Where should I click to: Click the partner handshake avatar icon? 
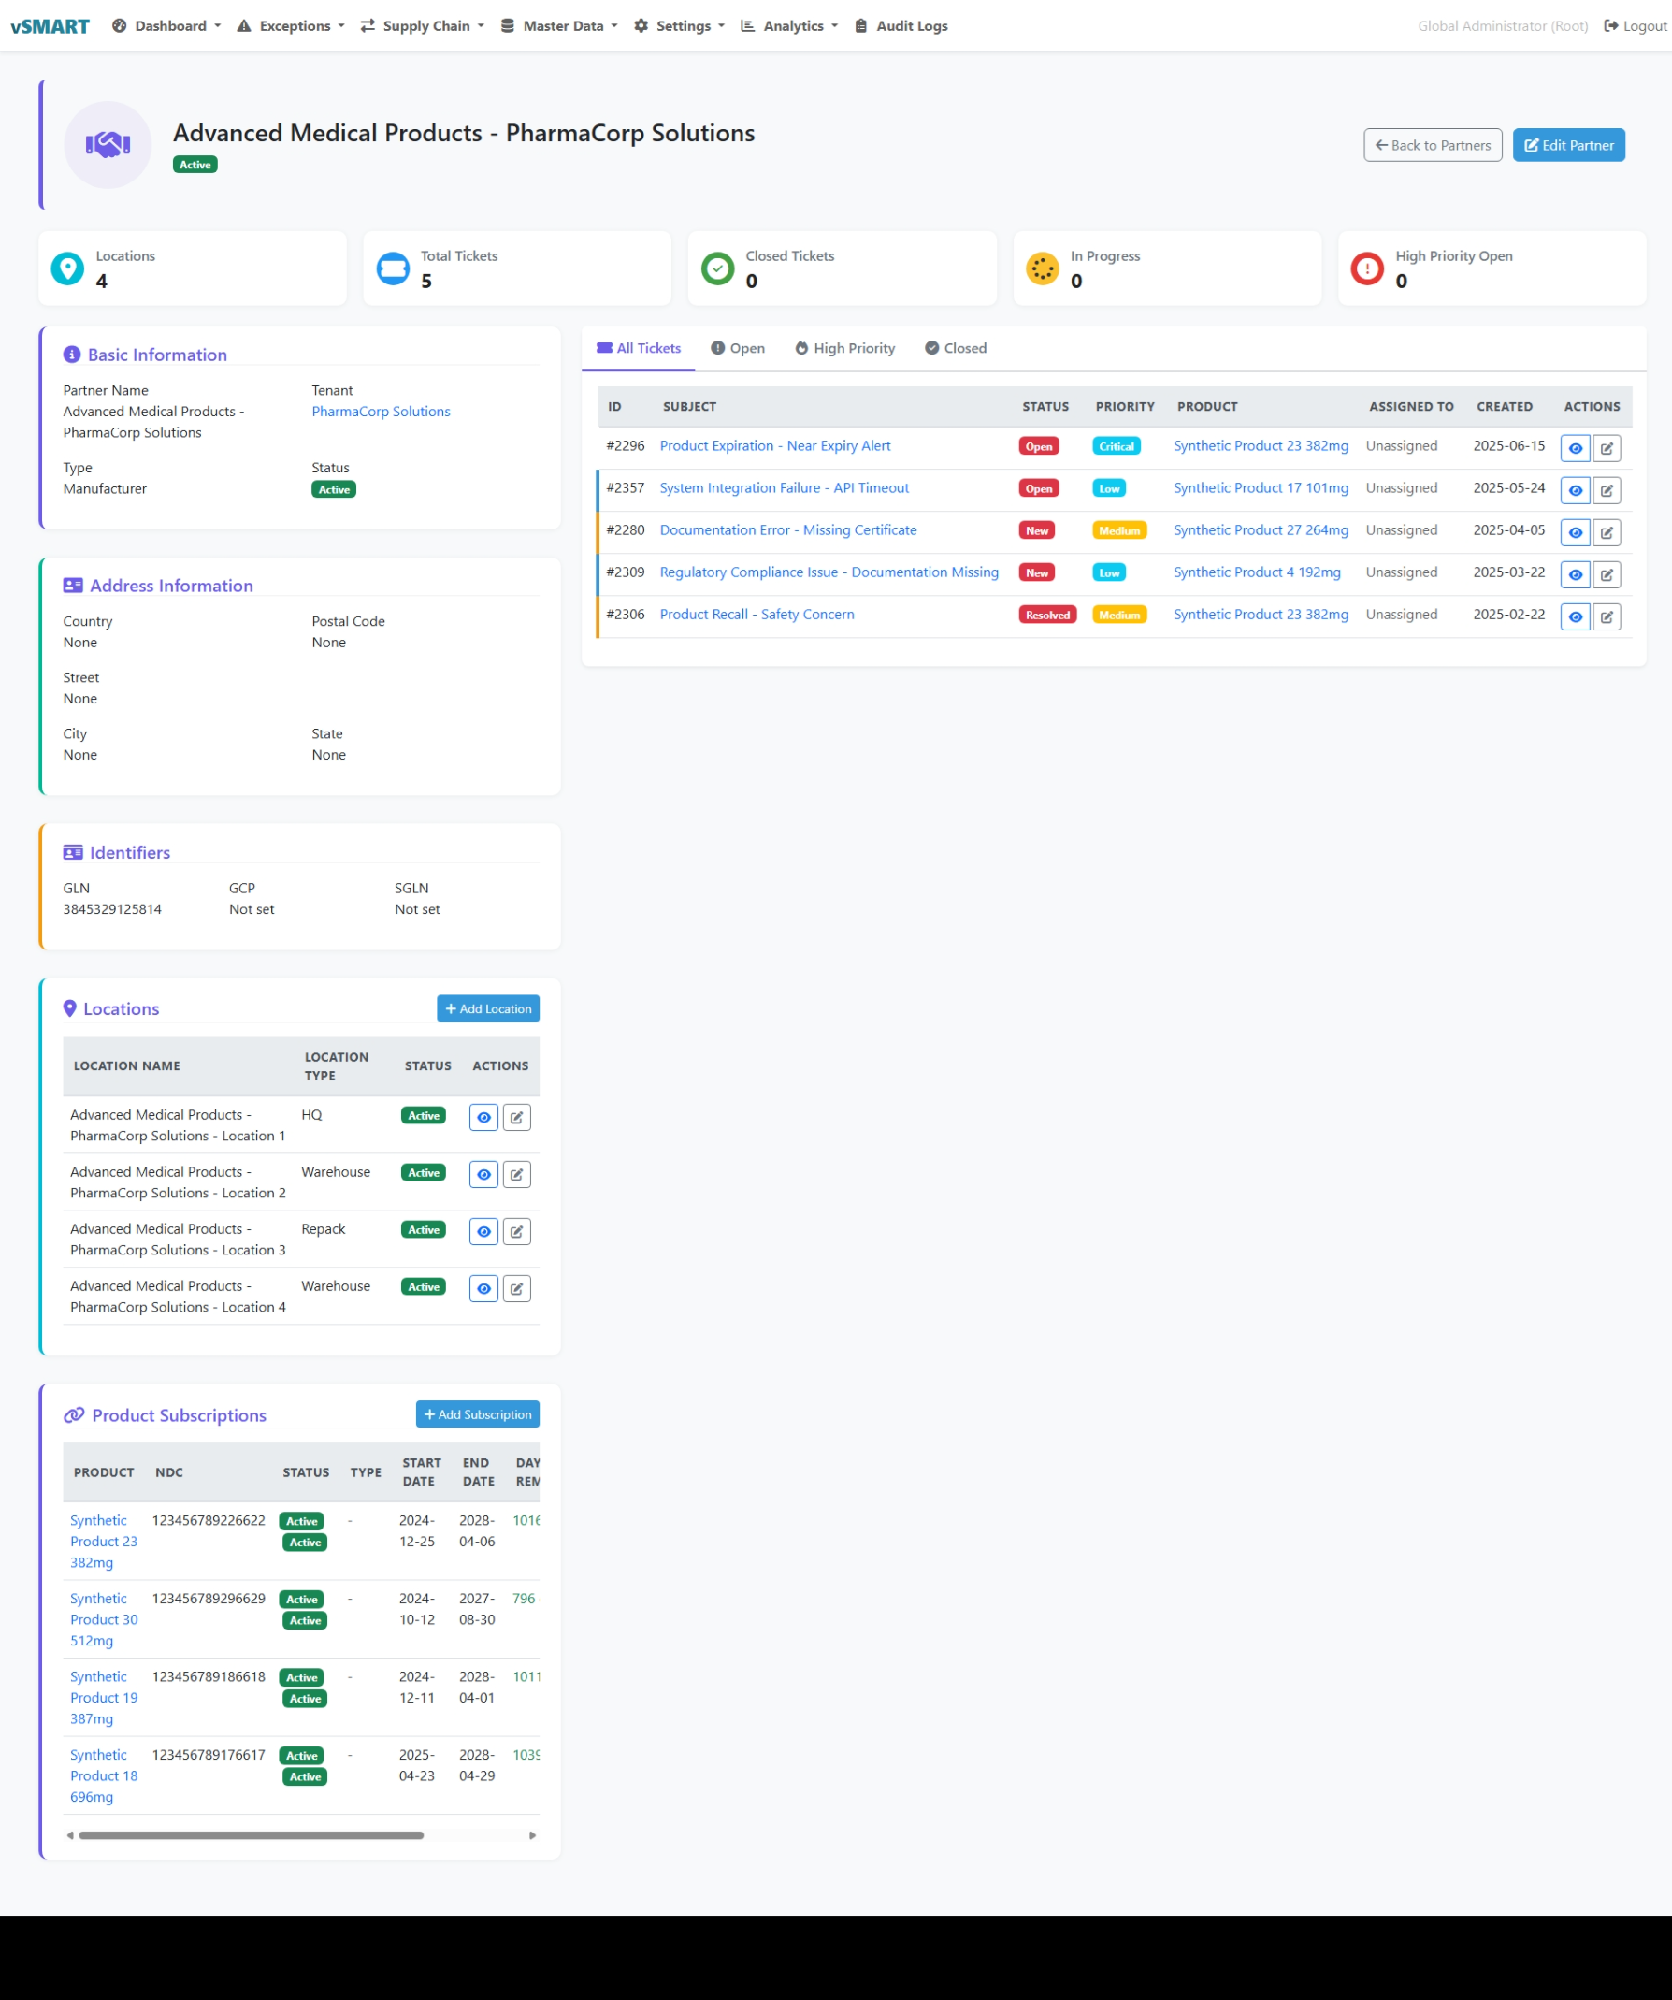coord(108,145)
